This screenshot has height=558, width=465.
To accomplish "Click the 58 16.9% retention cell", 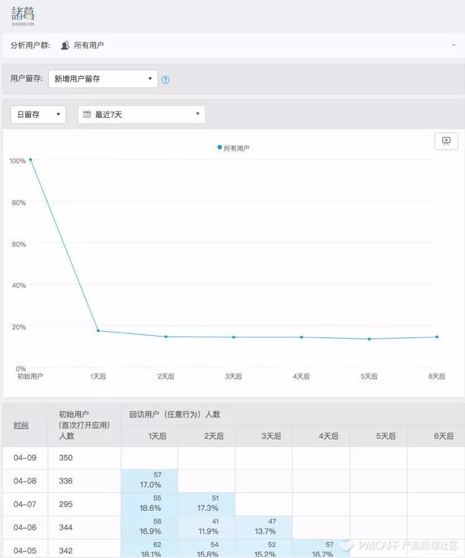I will pyautogui.click(x=149, y=528).
